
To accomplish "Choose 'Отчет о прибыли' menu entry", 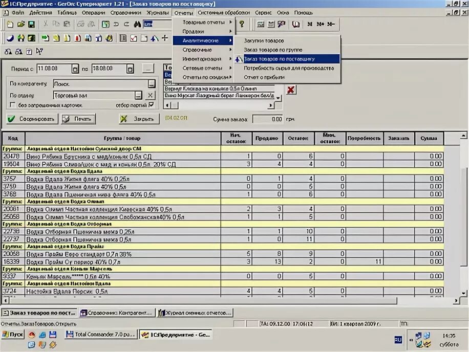I will pyautogui.click(x=287, y=77).
